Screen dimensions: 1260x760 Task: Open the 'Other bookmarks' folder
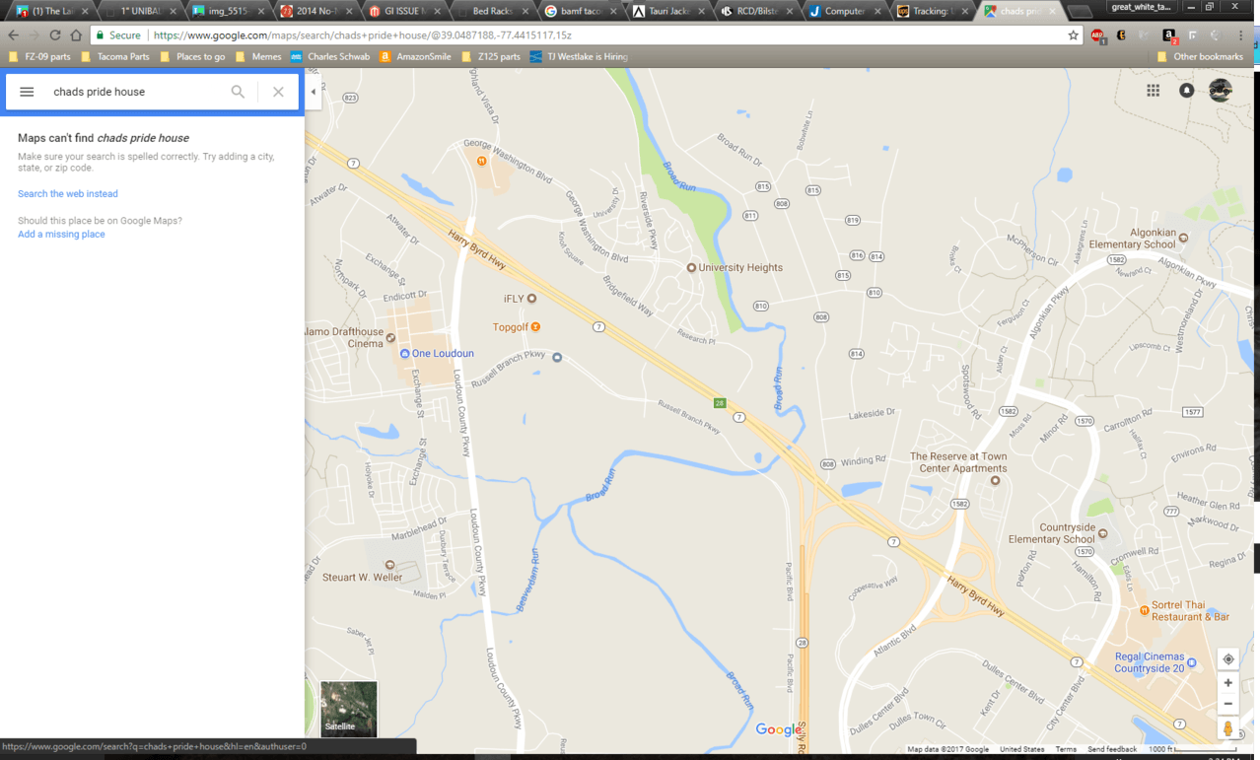(1200, 57)
